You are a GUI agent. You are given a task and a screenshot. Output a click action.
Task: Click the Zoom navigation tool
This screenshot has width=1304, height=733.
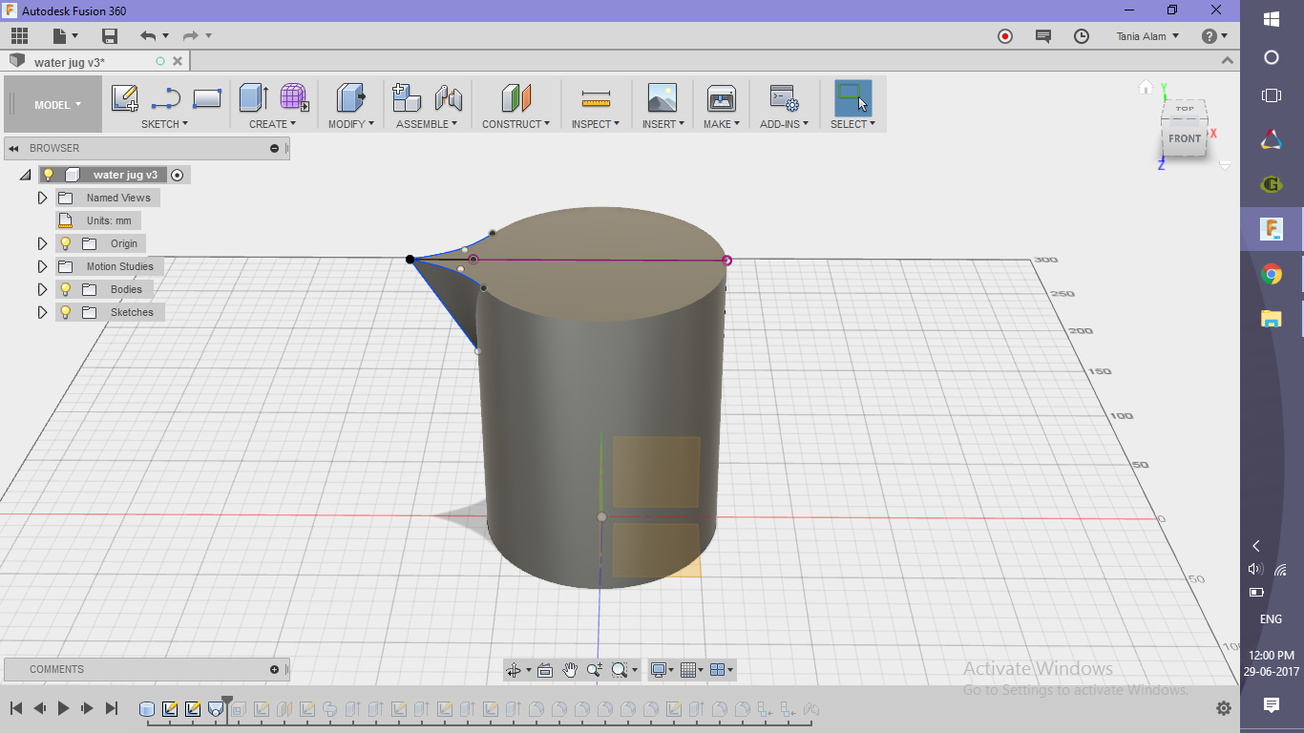tap(595, 670)
